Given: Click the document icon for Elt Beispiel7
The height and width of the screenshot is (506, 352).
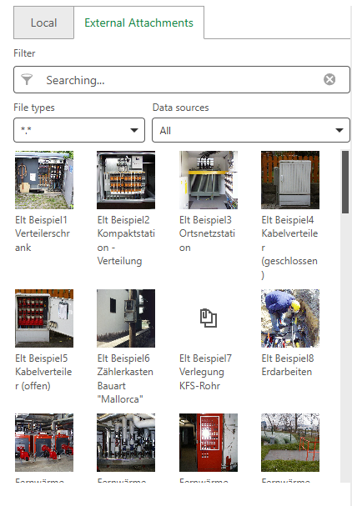Looking at the screenshot, I should 209,318.
